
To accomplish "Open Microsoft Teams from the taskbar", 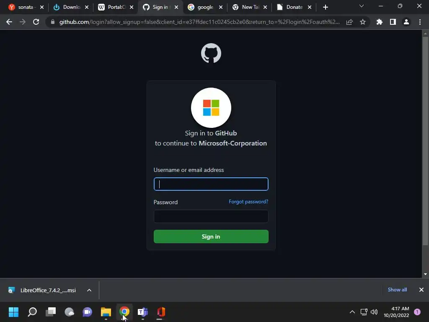I will point(143,312).
